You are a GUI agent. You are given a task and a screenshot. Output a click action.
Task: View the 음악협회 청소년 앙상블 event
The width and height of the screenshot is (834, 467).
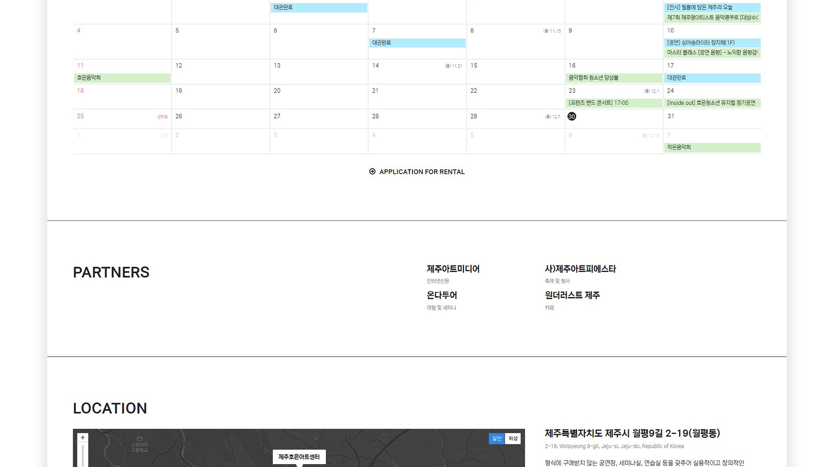(x=614, y=78)
